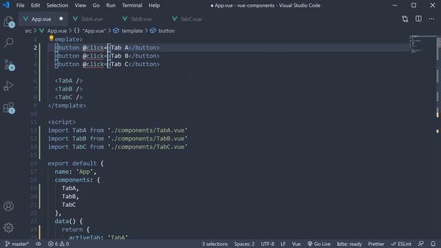Screen dimensions: 441x248
Task: Switch to the TabC.vue tab
Action: coord(191,19)
